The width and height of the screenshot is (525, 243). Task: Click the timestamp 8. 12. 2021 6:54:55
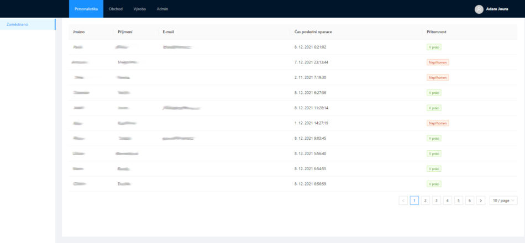coord(310,168)
